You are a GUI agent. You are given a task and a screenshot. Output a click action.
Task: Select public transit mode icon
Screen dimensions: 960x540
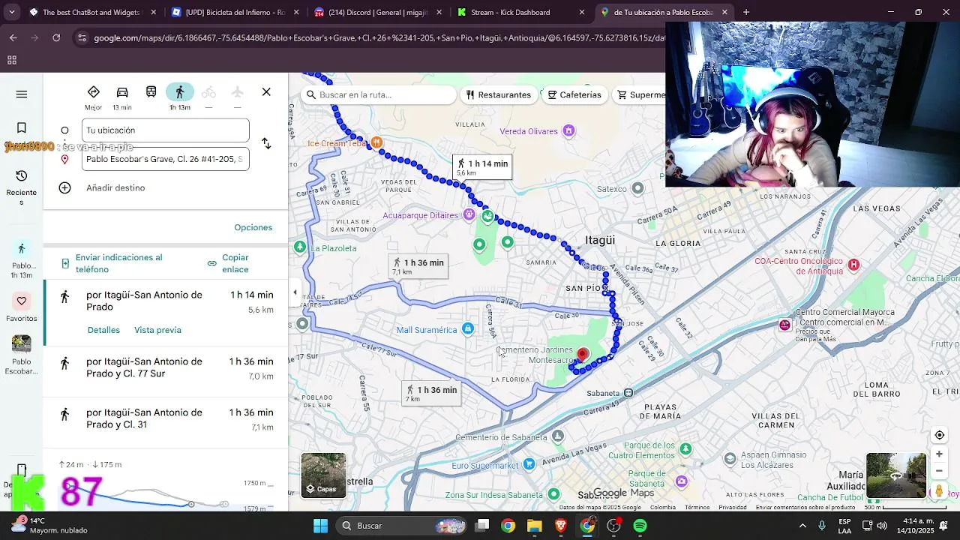pyautogui.click(x=151, y=92)
